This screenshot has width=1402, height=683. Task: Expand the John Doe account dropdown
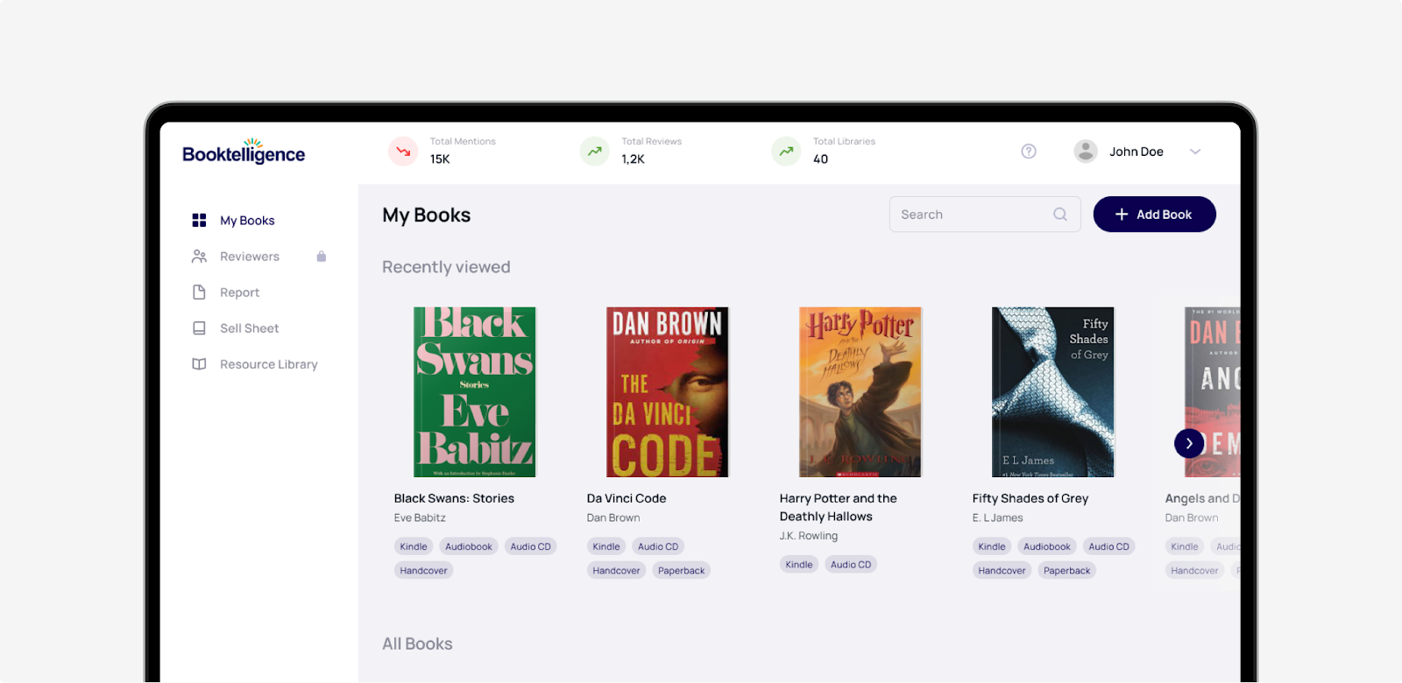[x=1194, y=151]
